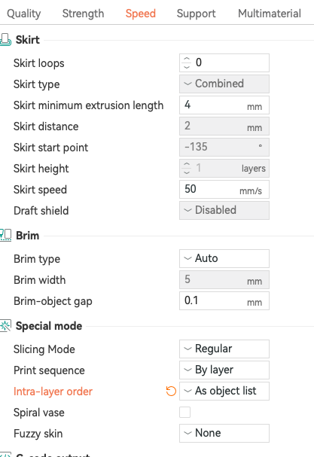Screen dimensions: 314x457
Task: Reset Intra-layer order with the orange undo icon
Action: click(x=171, y=391)
